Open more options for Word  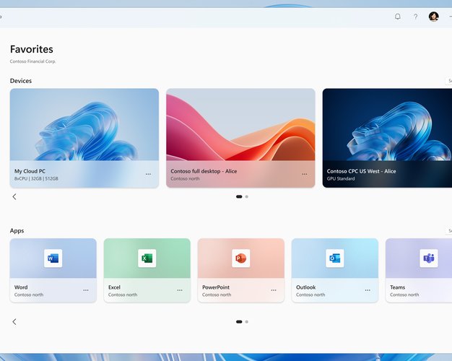(x=86, y=290)
